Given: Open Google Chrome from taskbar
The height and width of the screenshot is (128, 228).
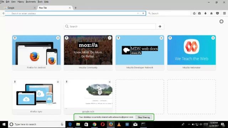Looking at the screenshot, I should click(x=94, y=124).
